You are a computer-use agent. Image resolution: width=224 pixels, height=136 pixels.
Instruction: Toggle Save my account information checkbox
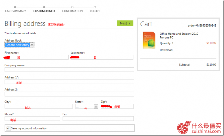tap(8, 128)
